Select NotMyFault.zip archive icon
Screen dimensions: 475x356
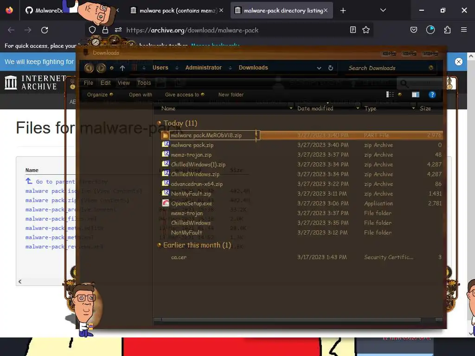click(166, 193)
